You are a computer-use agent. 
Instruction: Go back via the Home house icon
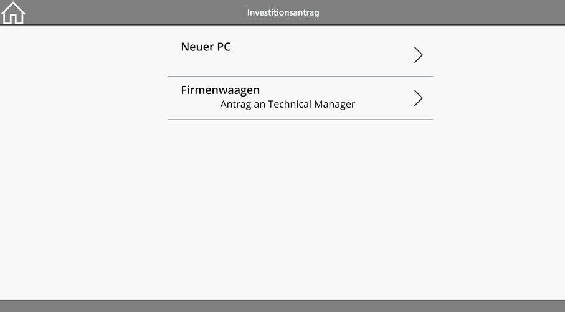click(x=13, y=13)
